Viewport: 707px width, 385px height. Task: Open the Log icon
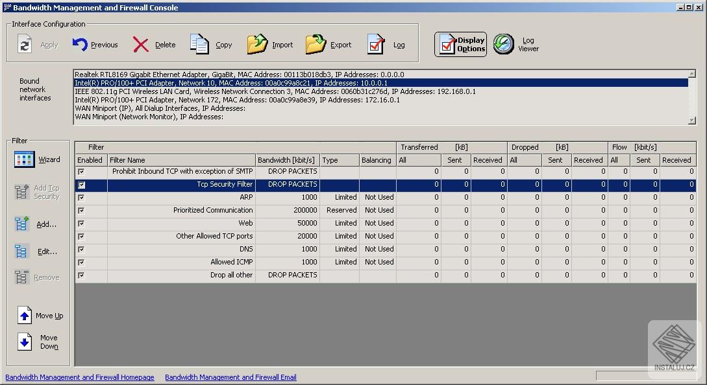click(375, 44)
